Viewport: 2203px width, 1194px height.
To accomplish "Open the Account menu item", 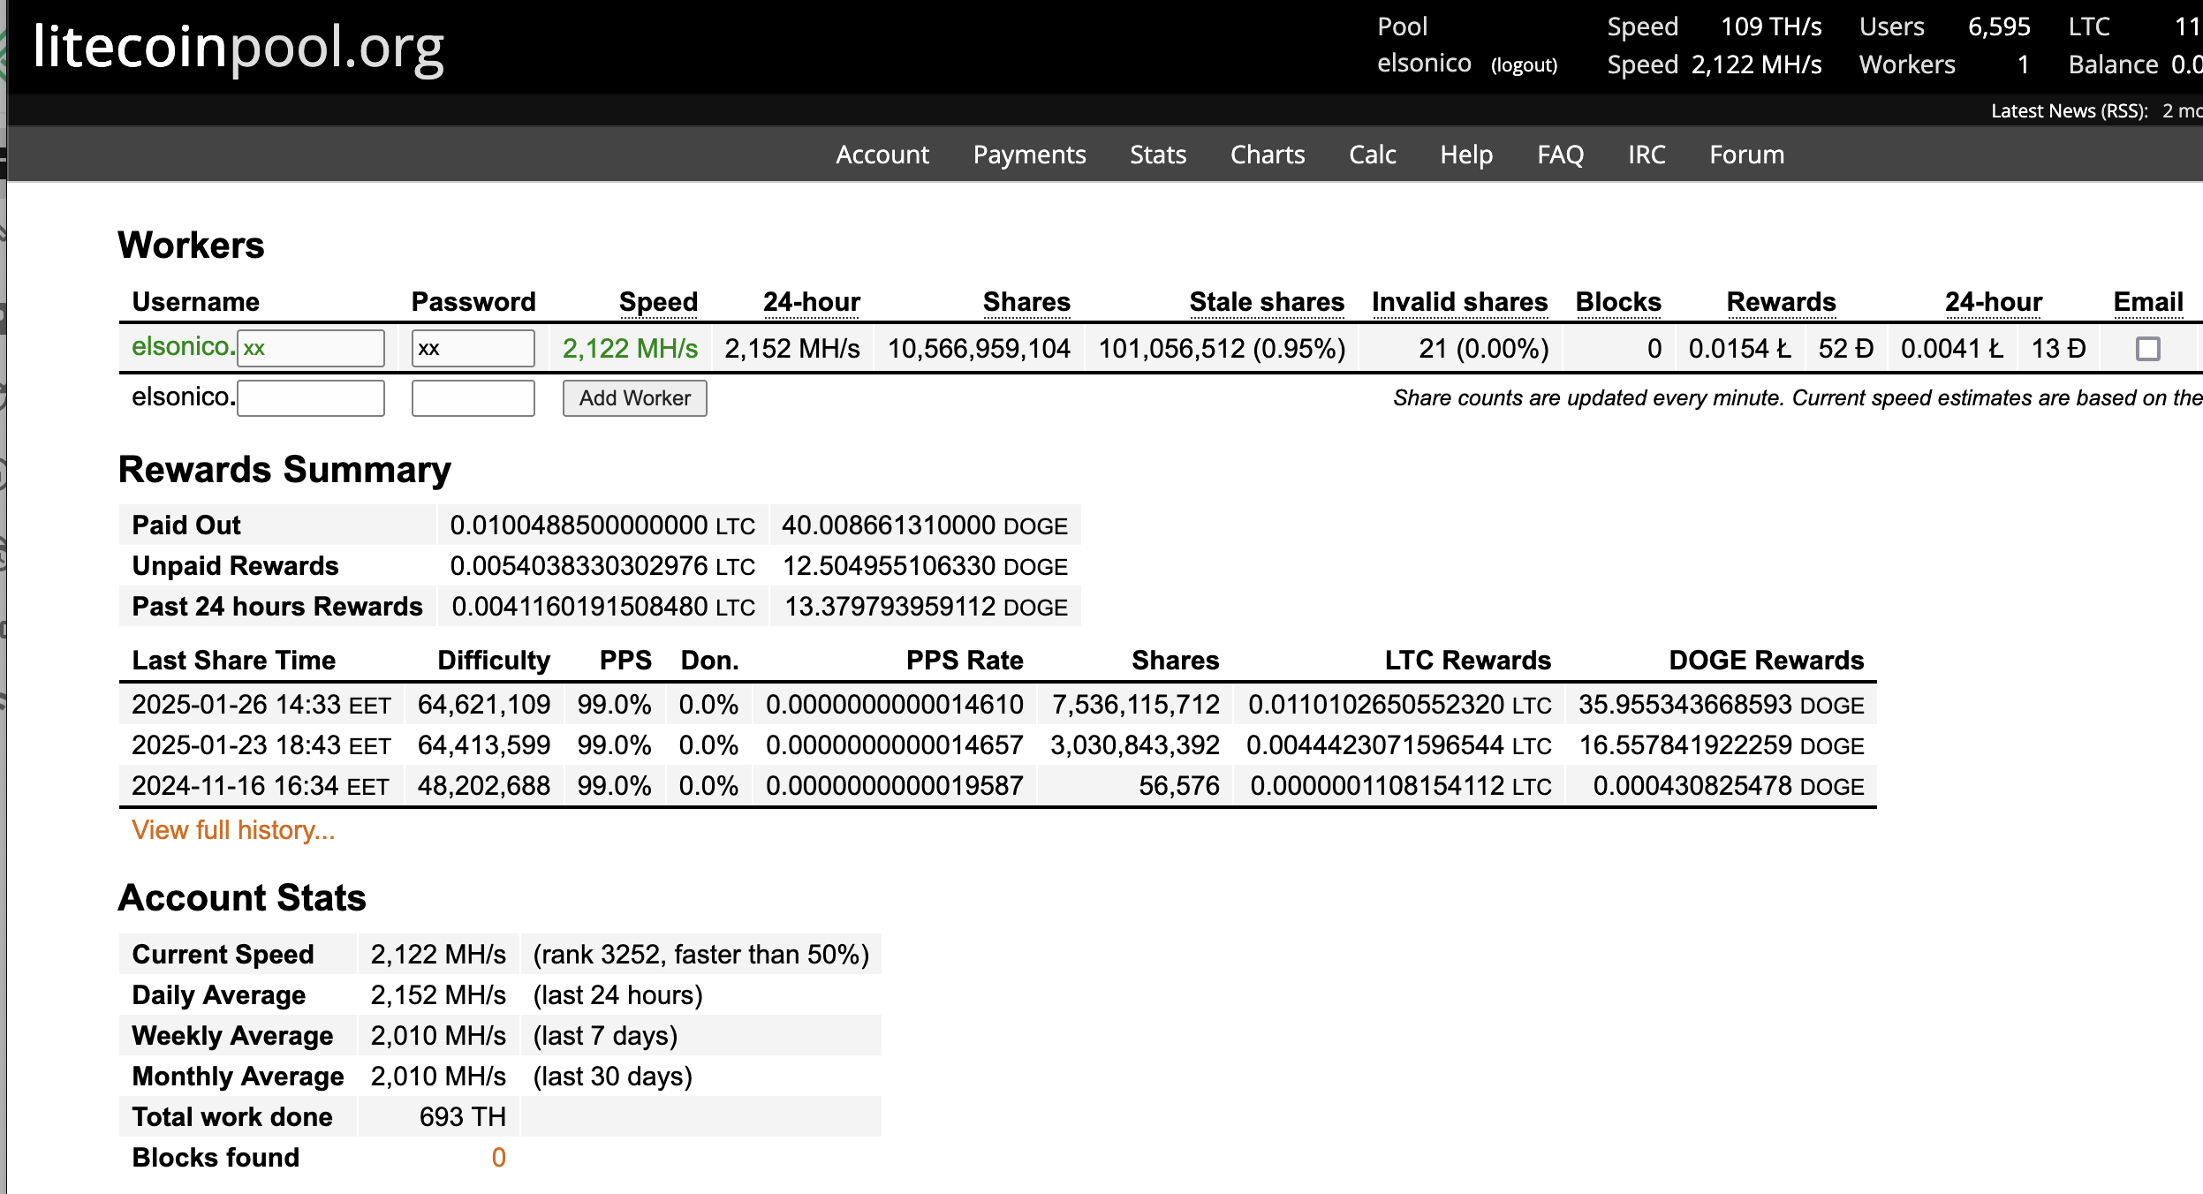I will point(882,155).
